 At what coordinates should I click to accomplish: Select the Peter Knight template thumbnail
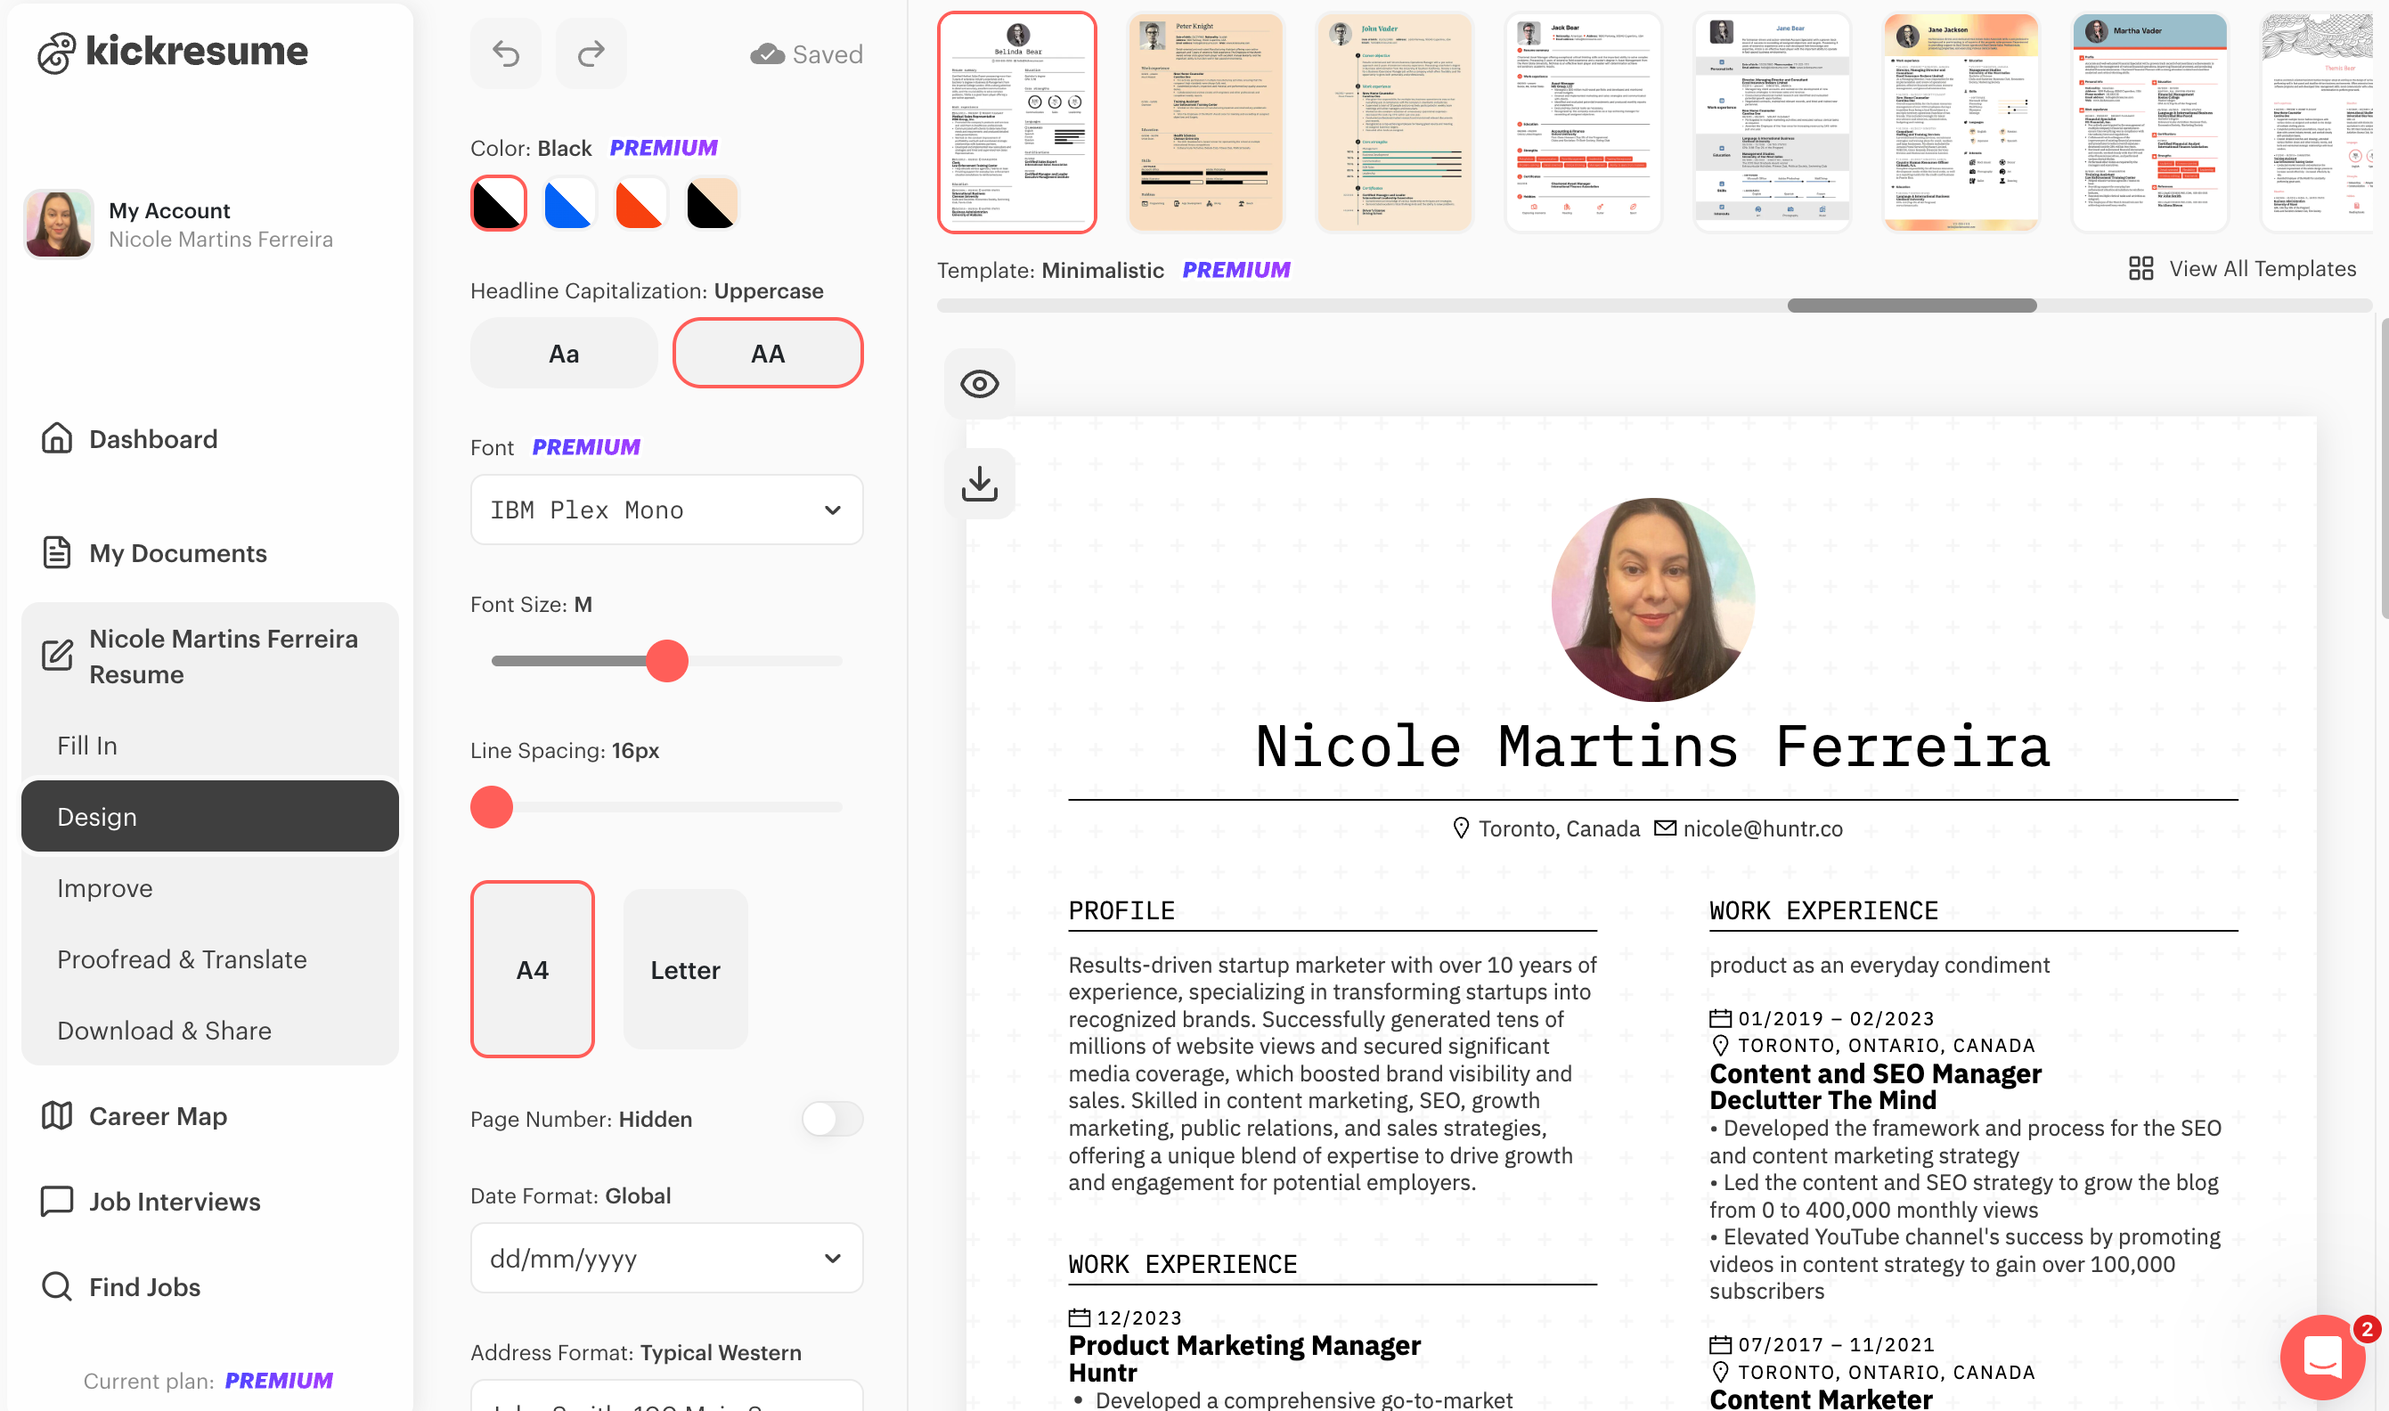click(x=1204, y=123)
